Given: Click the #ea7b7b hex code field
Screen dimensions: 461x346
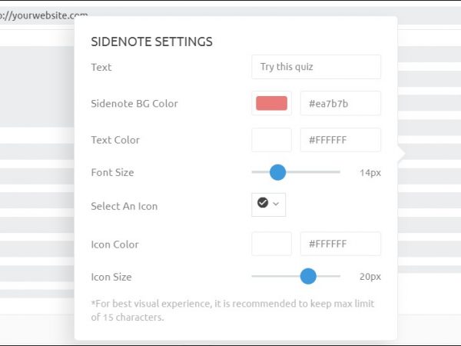Looking at the screenshot, I should click(x=340, y=103).
